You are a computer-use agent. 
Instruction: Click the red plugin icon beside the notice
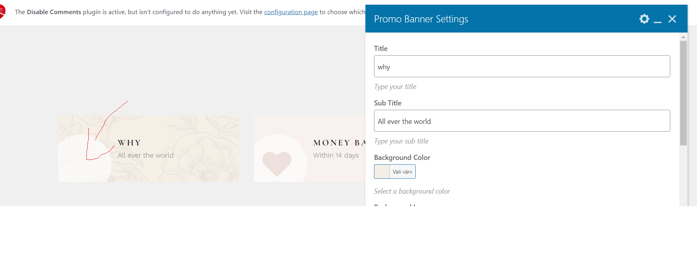click(x=2, y=12)
